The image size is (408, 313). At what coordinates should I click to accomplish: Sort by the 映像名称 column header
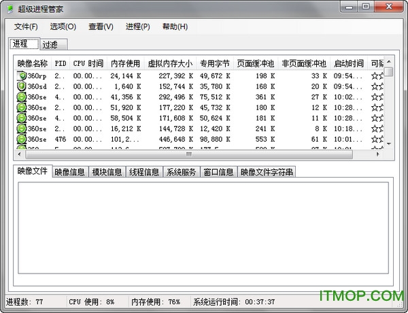33,63
